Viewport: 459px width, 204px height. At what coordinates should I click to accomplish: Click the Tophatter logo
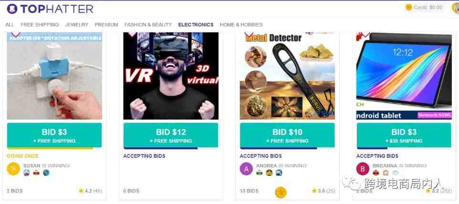click(x=50, y=9)
